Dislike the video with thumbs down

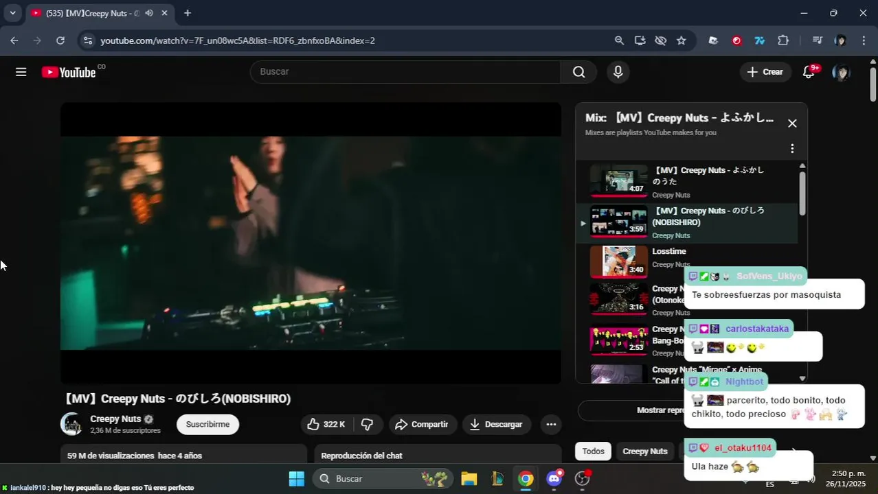(368, 425)
